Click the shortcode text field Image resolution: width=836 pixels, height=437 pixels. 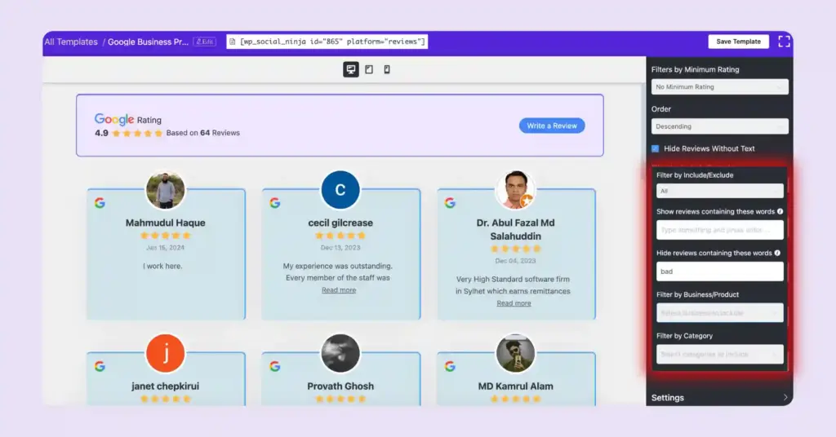(x=327, y=42)
